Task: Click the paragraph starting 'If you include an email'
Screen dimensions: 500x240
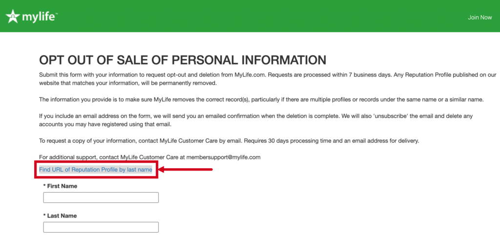Action: [x=256, y=120]
